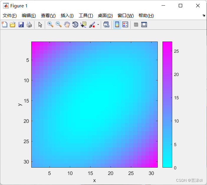
Task: Click the colorbar tick label 0
Action: pyautogui.click(x=175, y=168)
